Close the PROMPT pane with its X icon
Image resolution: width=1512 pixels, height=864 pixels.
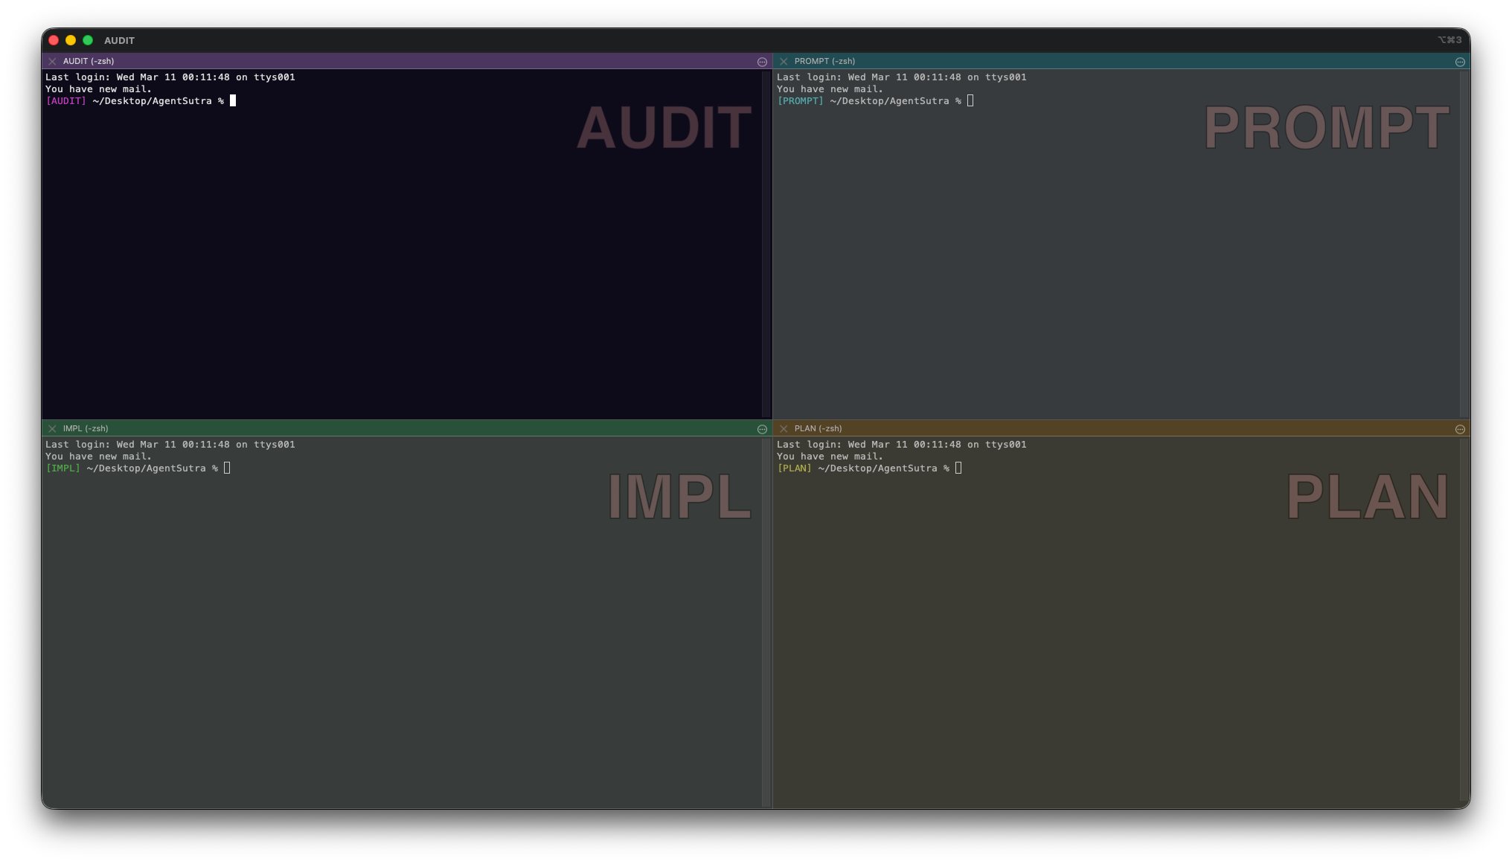784,61
